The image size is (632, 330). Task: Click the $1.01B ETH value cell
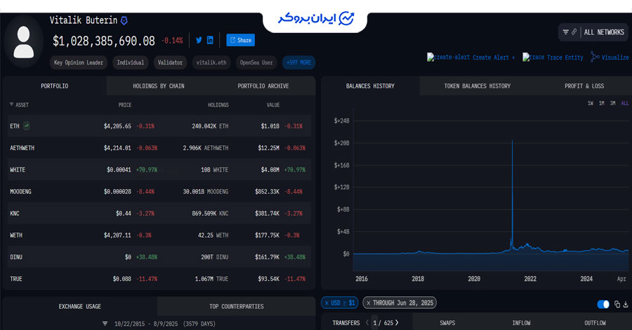coord(270,126)
